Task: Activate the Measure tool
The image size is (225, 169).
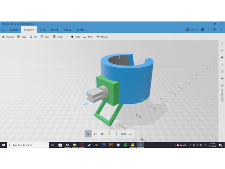Action: [x=102, y=37]
